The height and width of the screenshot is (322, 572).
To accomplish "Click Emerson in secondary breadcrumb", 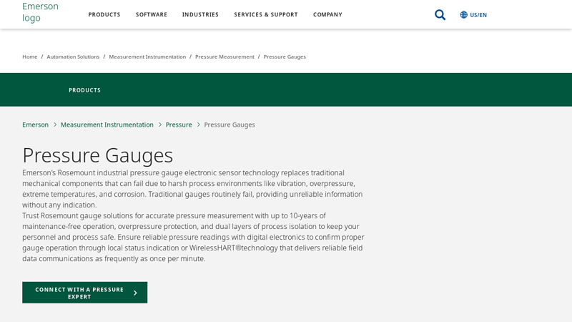I will 35,125.
